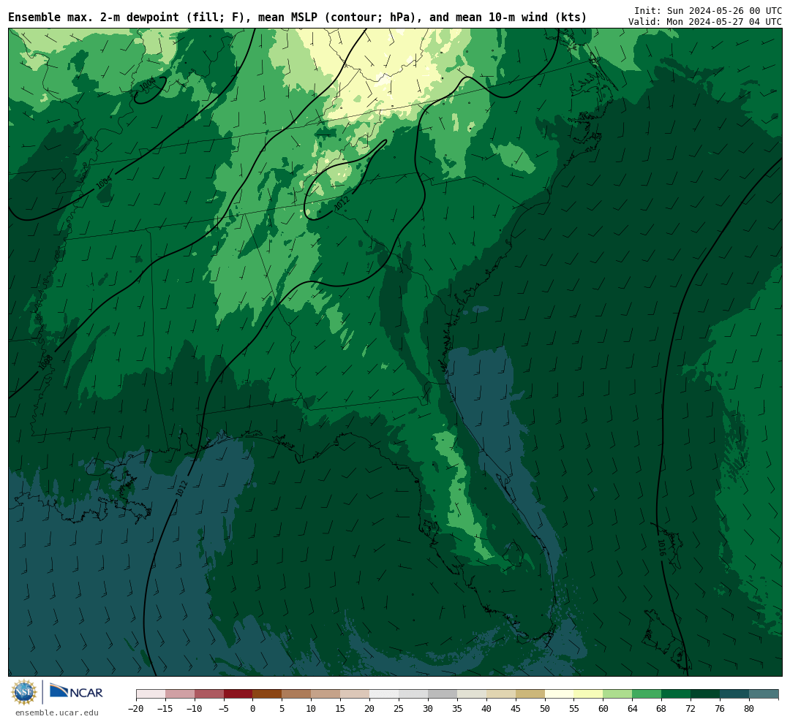Screen dimensions: 790x722
Task: Click the NCAR logo
Action: (76, 692)
